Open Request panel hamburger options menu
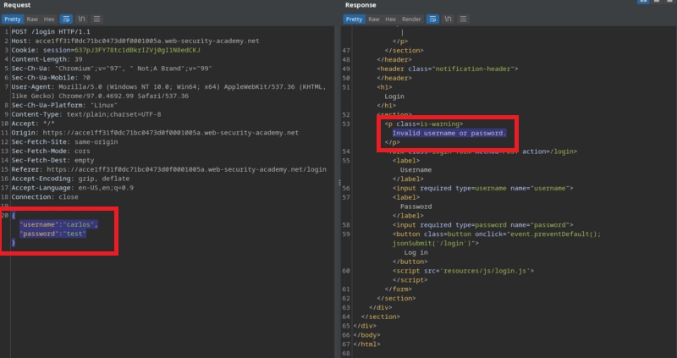 (96, 18)
